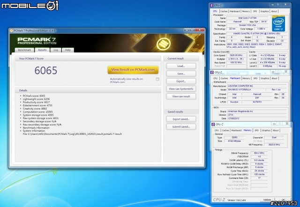Close the PCMark 7 window
This screenshot has height=207, width=300.
coord(200,30)
